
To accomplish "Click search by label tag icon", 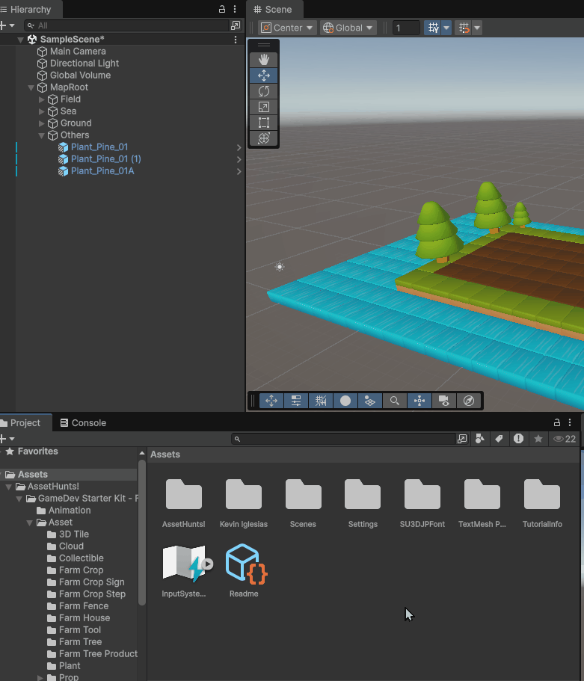I will [x=499, y=439].
